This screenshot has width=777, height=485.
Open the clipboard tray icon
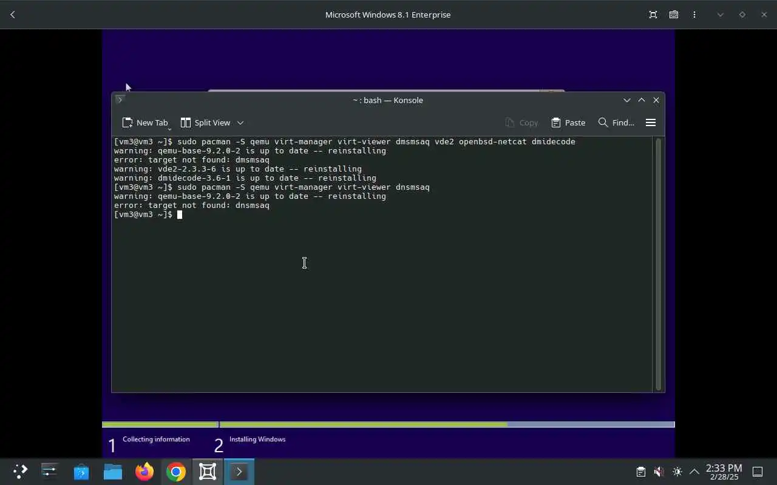coord(641,472)
